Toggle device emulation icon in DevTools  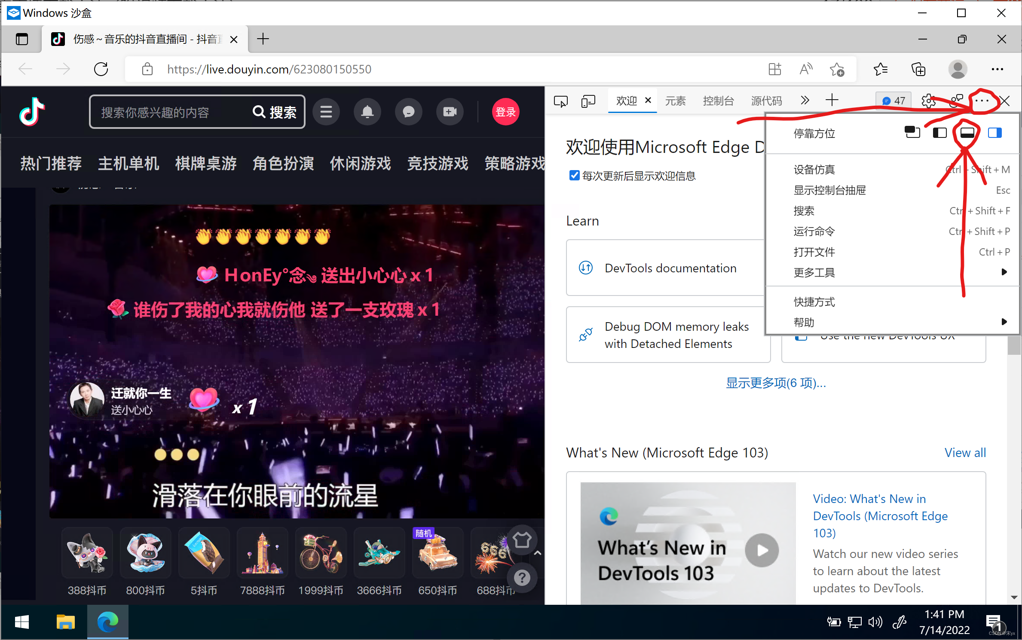(x=587, y=101)
